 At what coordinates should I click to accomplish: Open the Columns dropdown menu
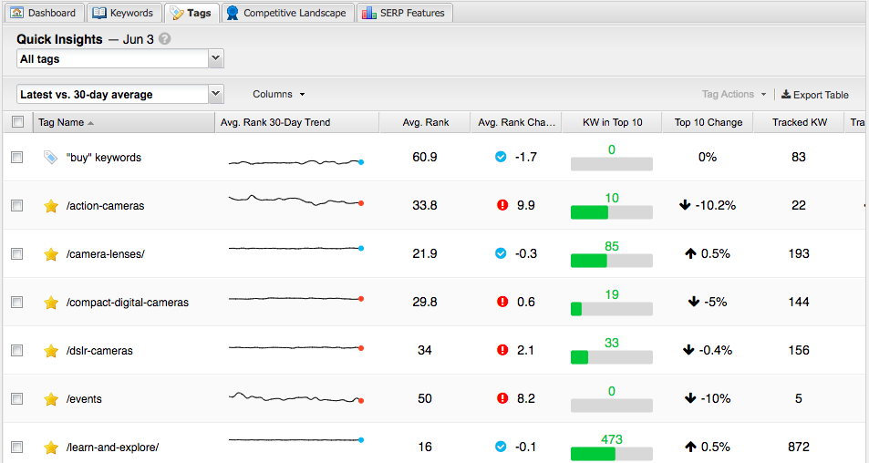click(x=278, y=95)
